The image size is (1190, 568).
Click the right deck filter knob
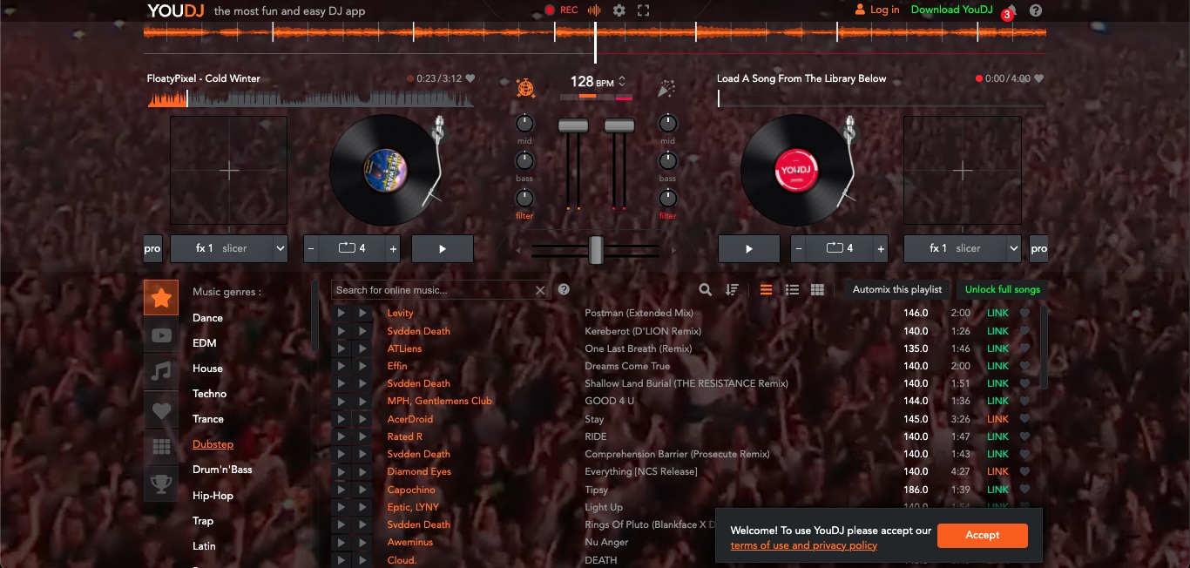click(667, 198)
